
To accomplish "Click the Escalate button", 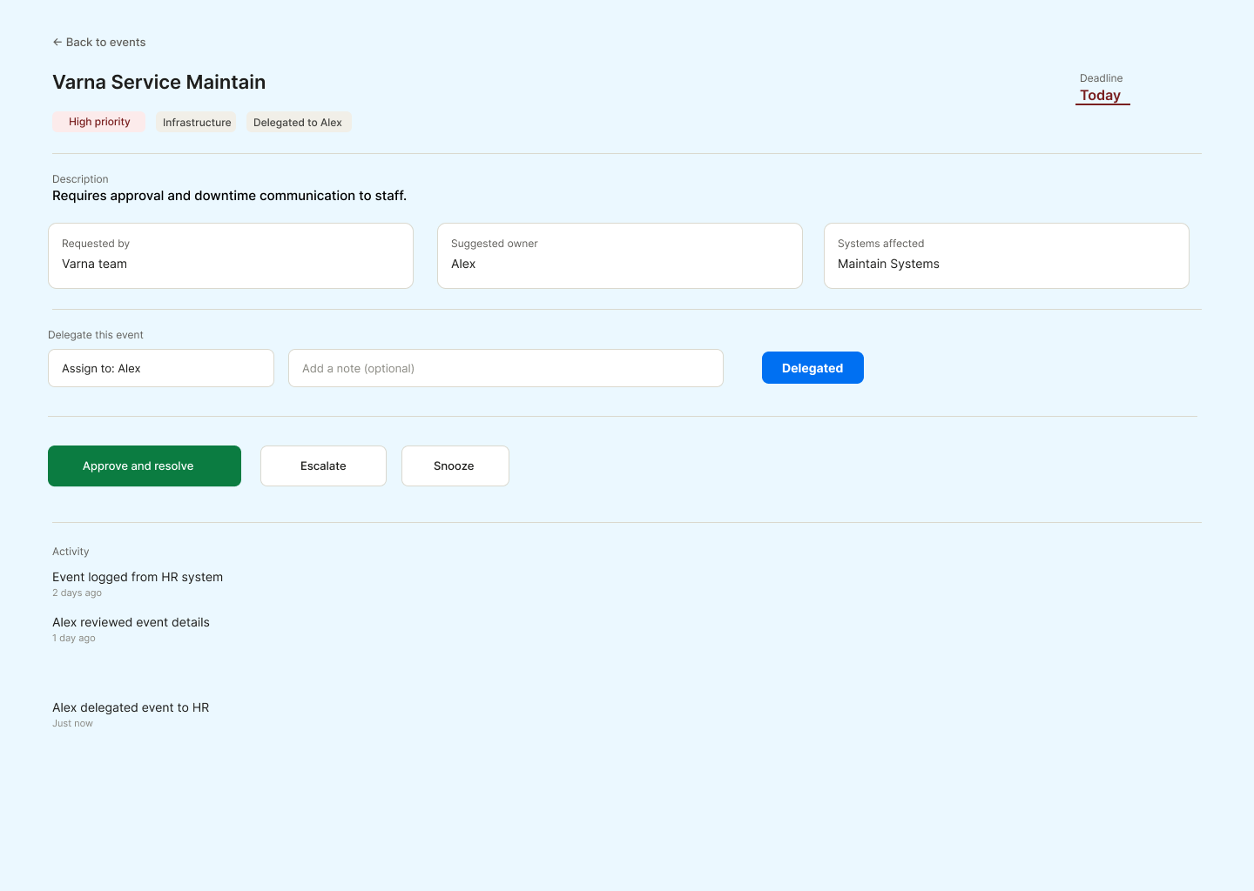I will pyautogui.click(x=323, y=466).
